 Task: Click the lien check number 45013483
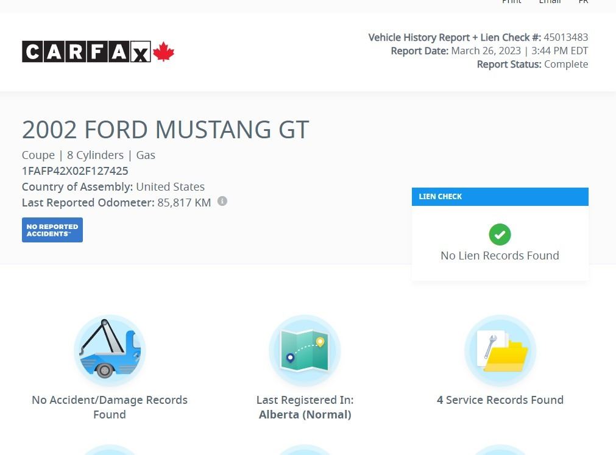coord(565,38)
